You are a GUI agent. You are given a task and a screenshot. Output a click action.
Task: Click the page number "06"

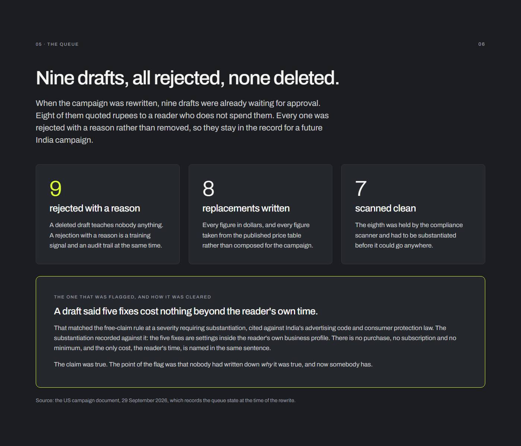[x=482, y=44]
